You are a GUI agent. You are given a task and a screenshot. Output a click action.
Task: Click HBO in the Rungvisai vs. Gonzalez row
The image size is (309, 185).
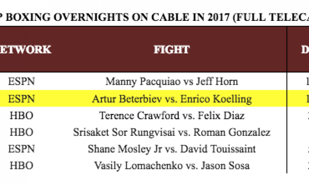pos(21,132)
